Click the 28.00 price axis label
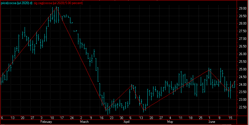249x125 pixels. pos(243,23)
